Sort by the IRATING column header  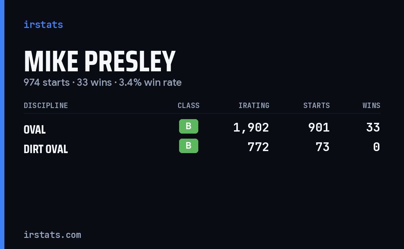point(254,106)
